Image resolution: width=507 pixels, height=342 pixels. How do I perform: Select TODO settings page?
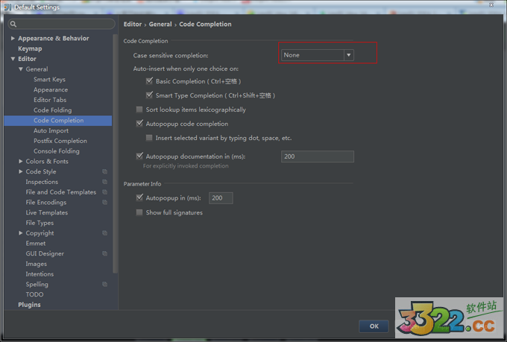[34, 294]
